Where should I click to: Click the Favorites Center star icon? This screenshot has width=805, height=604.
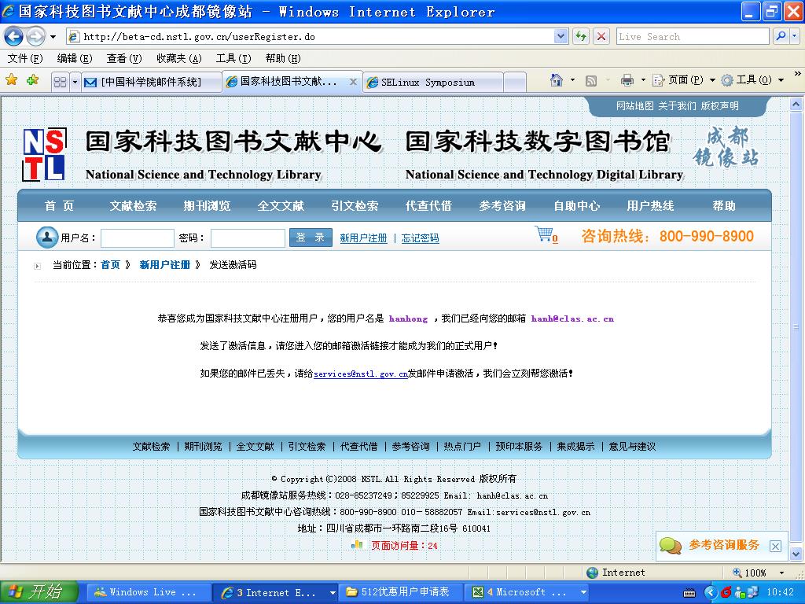pyautogui.click(x=11, y=79)
